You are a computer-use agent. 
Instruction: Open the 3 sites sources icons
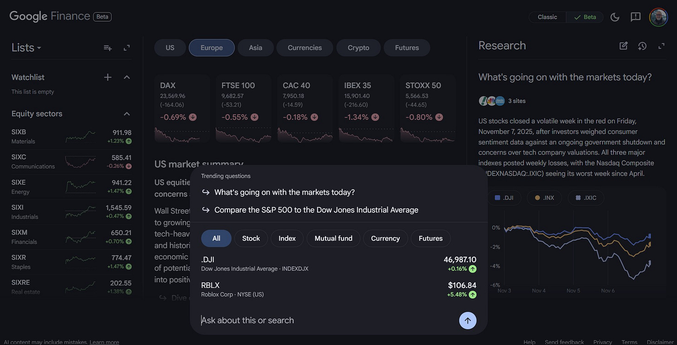coord(492,101)
